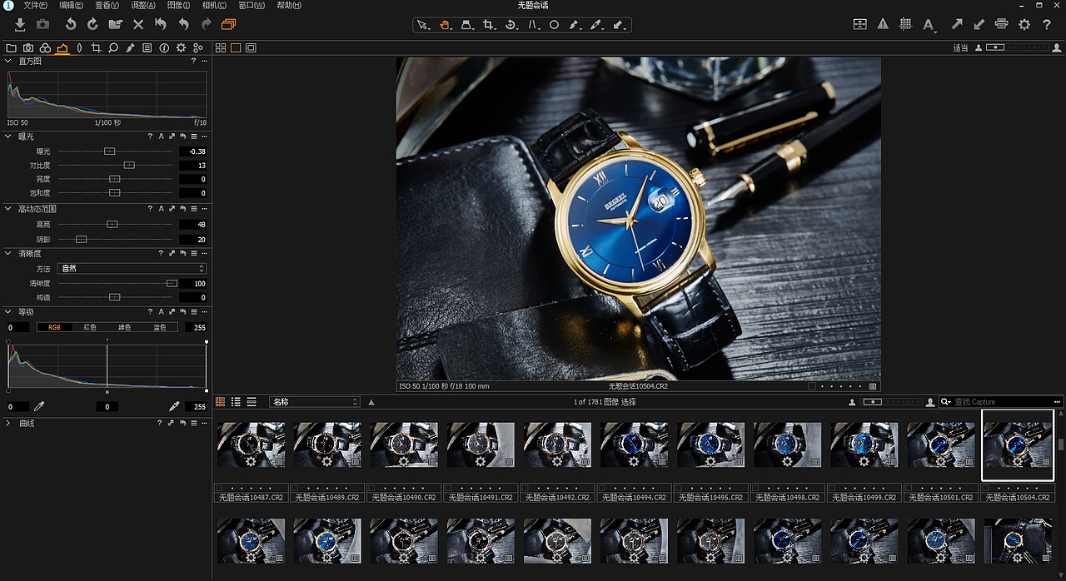Choose the keystone correction tool
The width and height of the screenshot is (1066, 581).
[x=467, y=25]
